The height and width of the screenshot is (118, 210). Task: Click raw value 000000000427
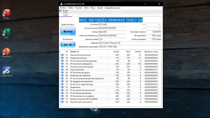click(151, 79)
